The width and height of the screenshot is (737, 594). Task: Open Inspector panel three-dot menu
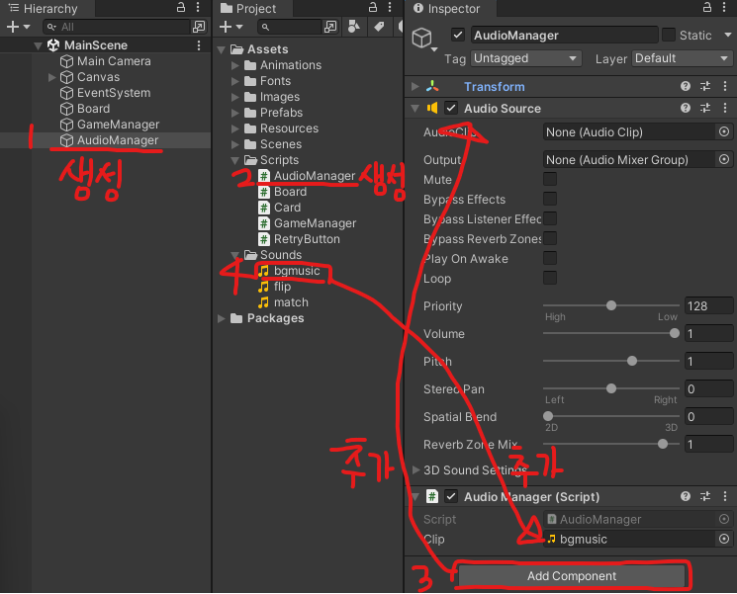coord(724,7)
